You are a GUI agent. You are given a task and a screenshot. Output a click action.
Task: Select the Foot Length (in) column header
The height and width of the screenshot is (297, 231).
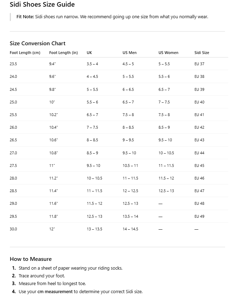[x=63, y=53]
